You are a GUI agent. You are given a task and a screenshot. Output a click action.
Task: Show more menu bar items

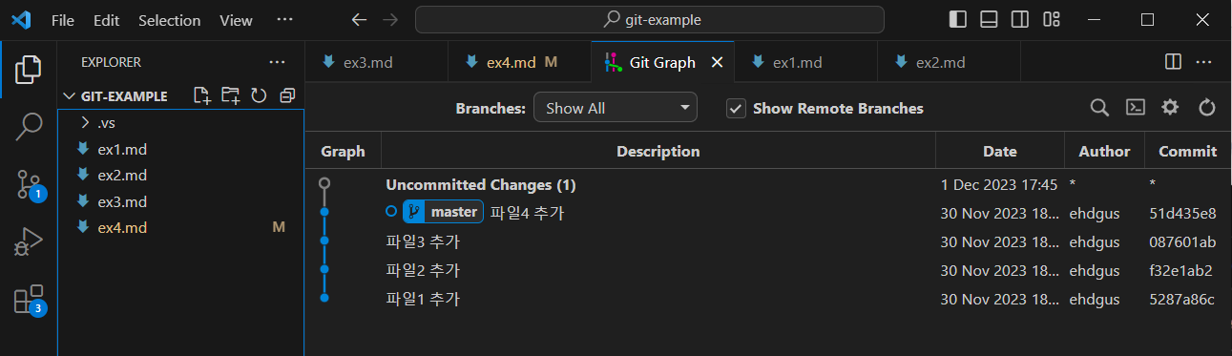coord(284,20)
